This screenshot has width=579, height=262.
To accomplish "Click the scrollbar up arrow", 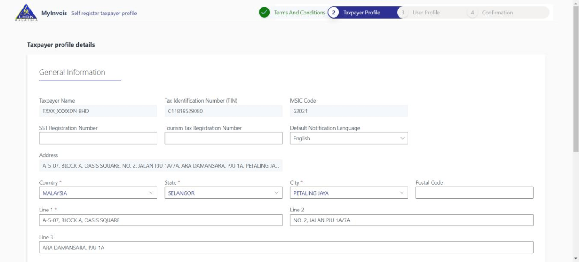I will point(575,3).
